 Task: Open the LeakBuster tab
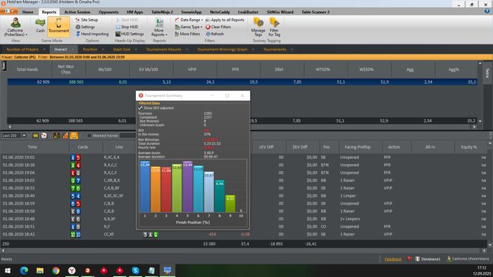[248, 12]
